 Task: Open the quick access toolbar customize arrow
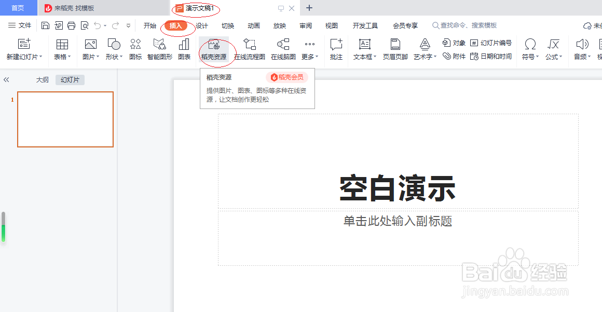[x=129, y=26]
